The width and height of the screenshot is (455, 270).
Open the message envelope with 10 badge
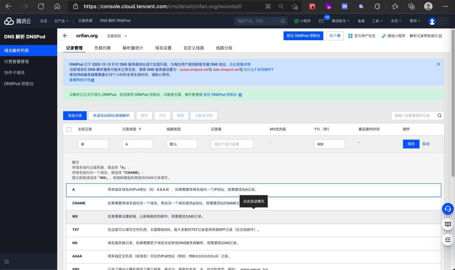pos(321,21)
